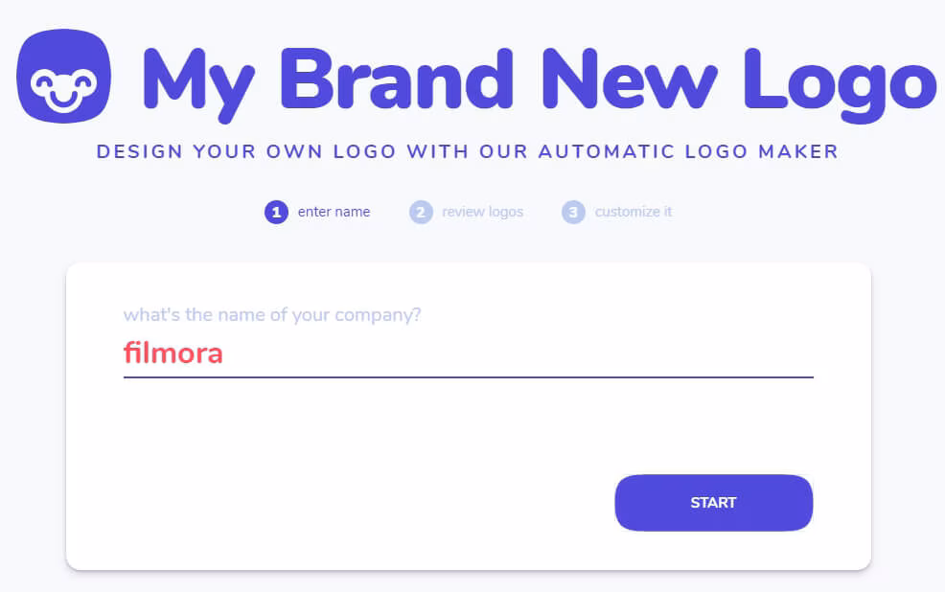Select the step 1 number circle
This screenshot has width=945, height=592.
(x=276, y=212)
